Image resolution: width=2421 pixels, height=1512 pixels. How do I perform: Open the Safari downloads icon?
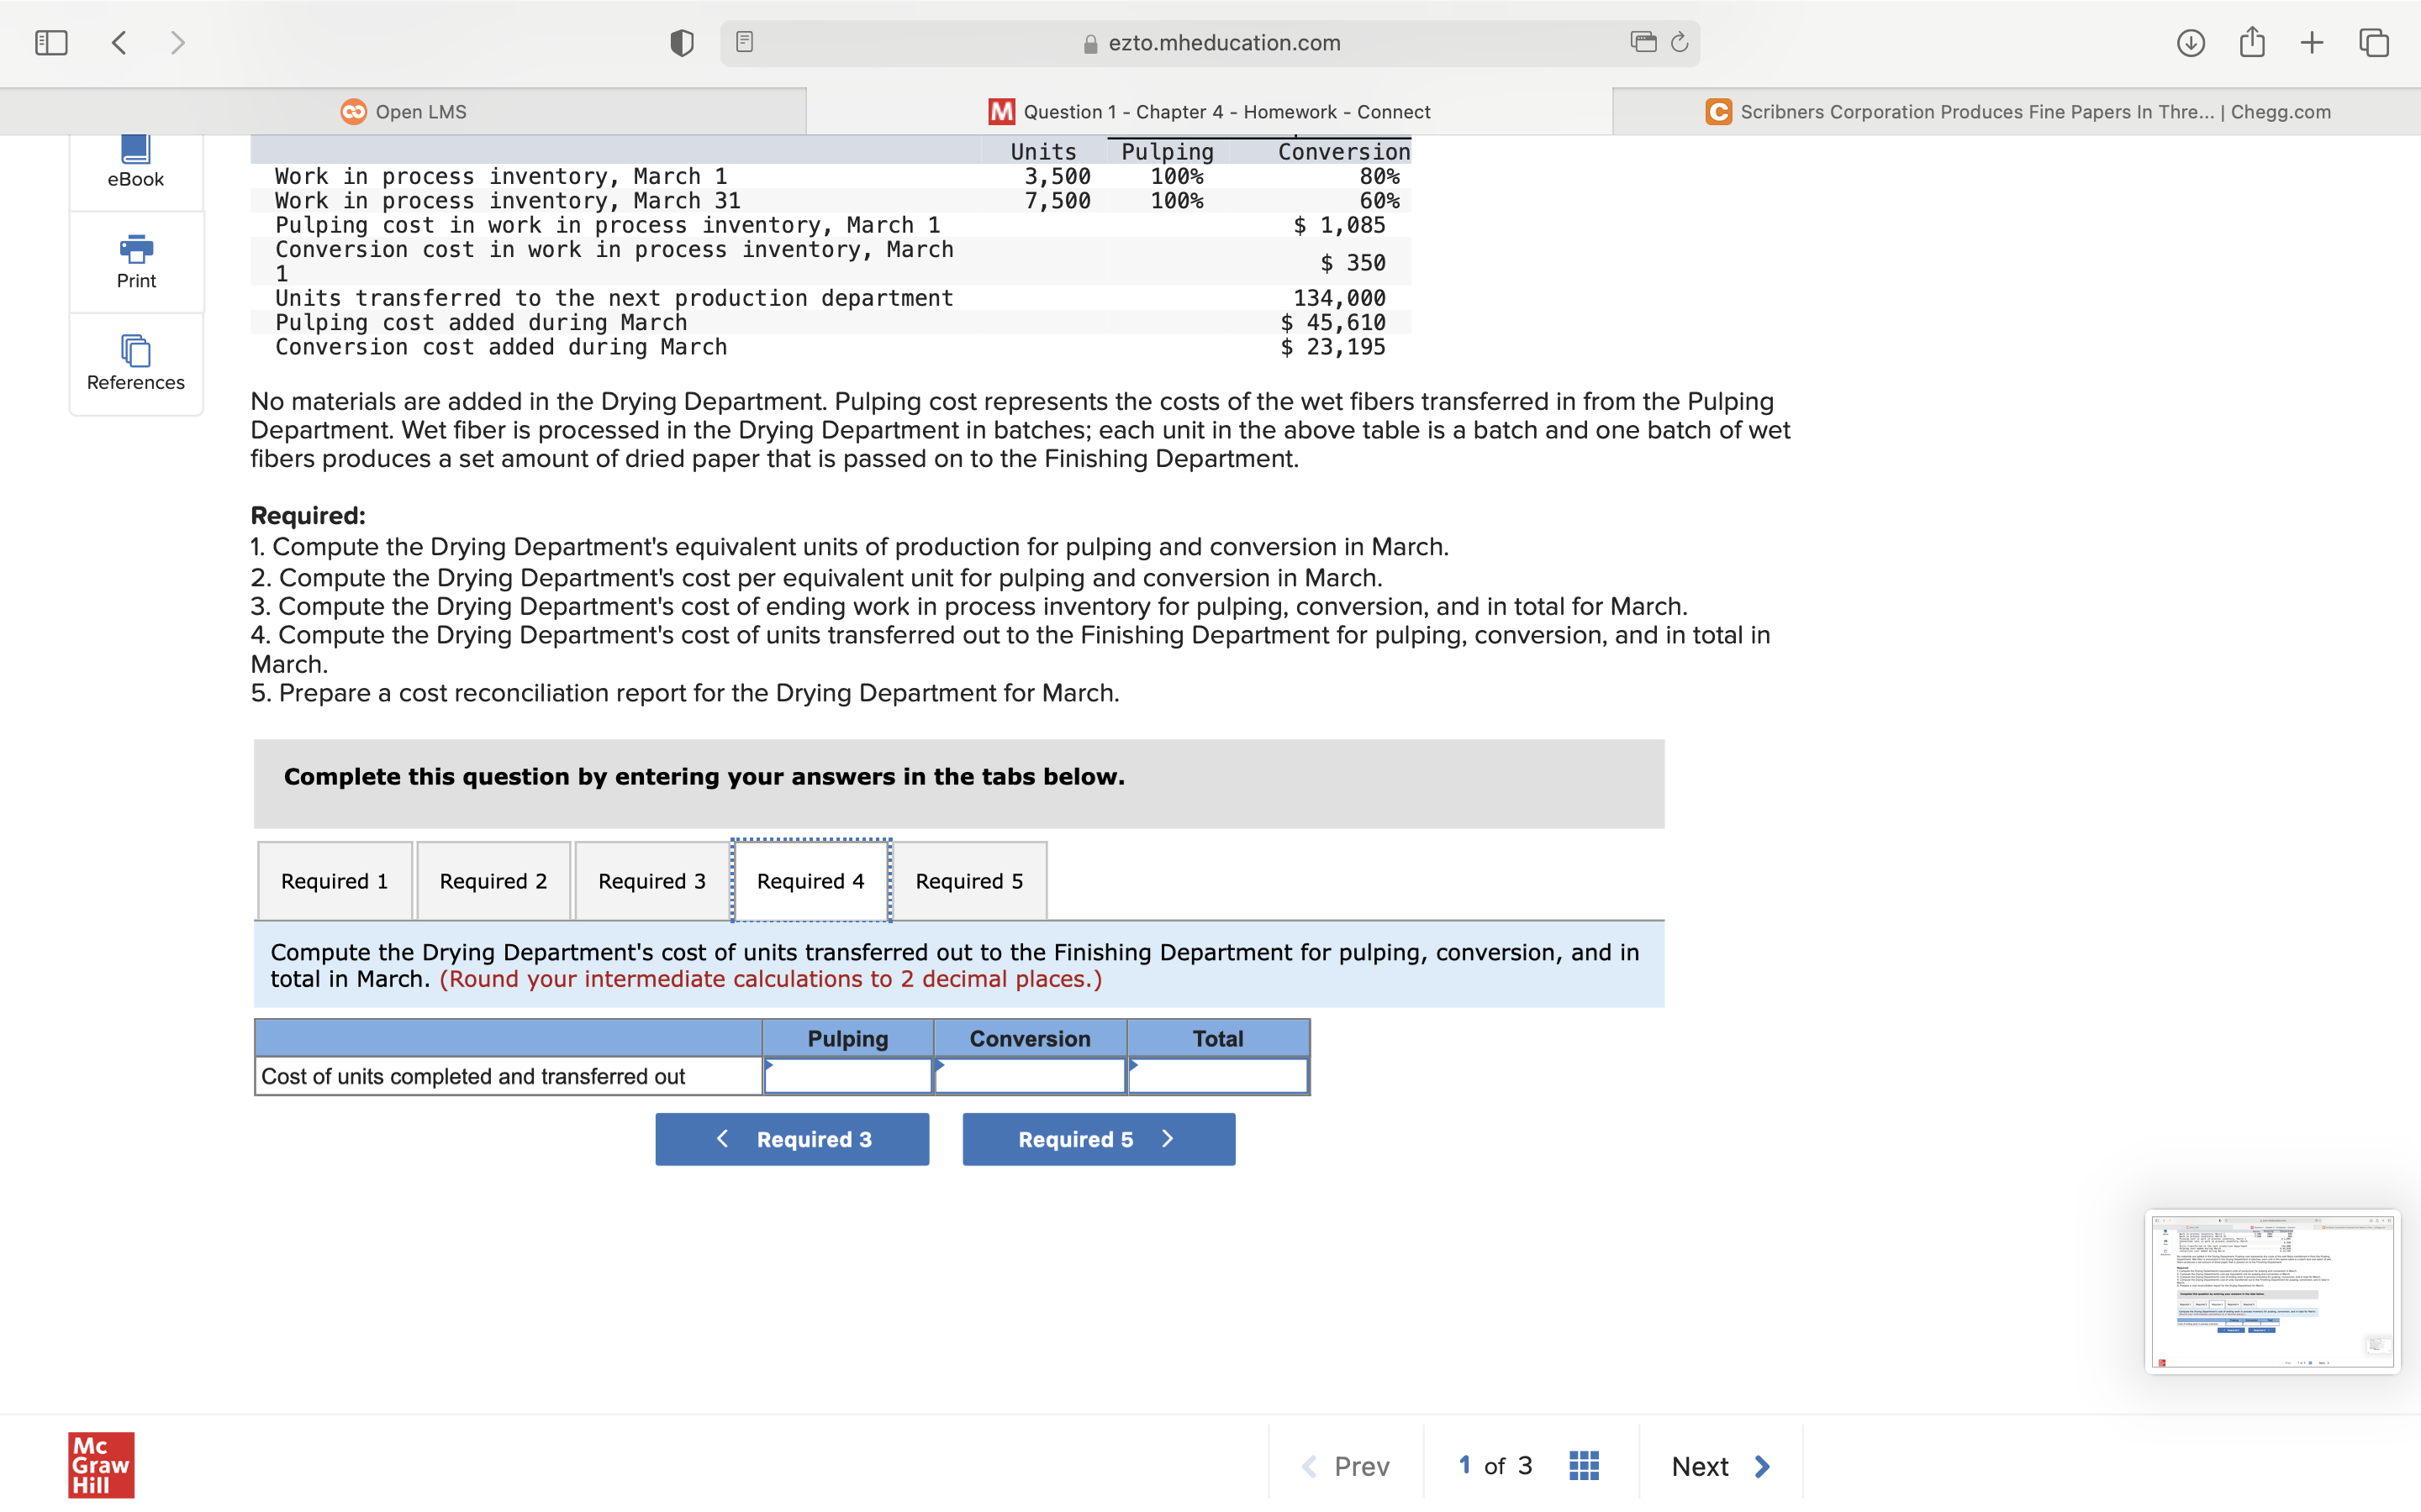2190,42
